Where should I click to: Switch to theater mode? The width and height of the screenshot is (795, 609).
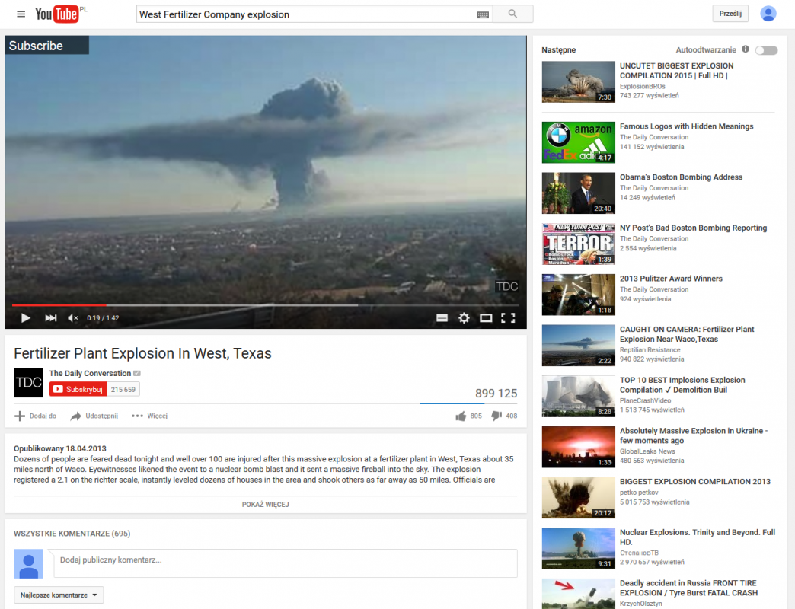(x=486, y=318)
